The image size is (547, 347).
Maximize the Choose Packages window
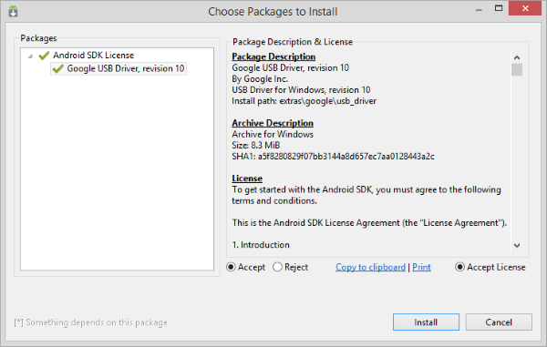pyautogui.click(x=499, y=8)
